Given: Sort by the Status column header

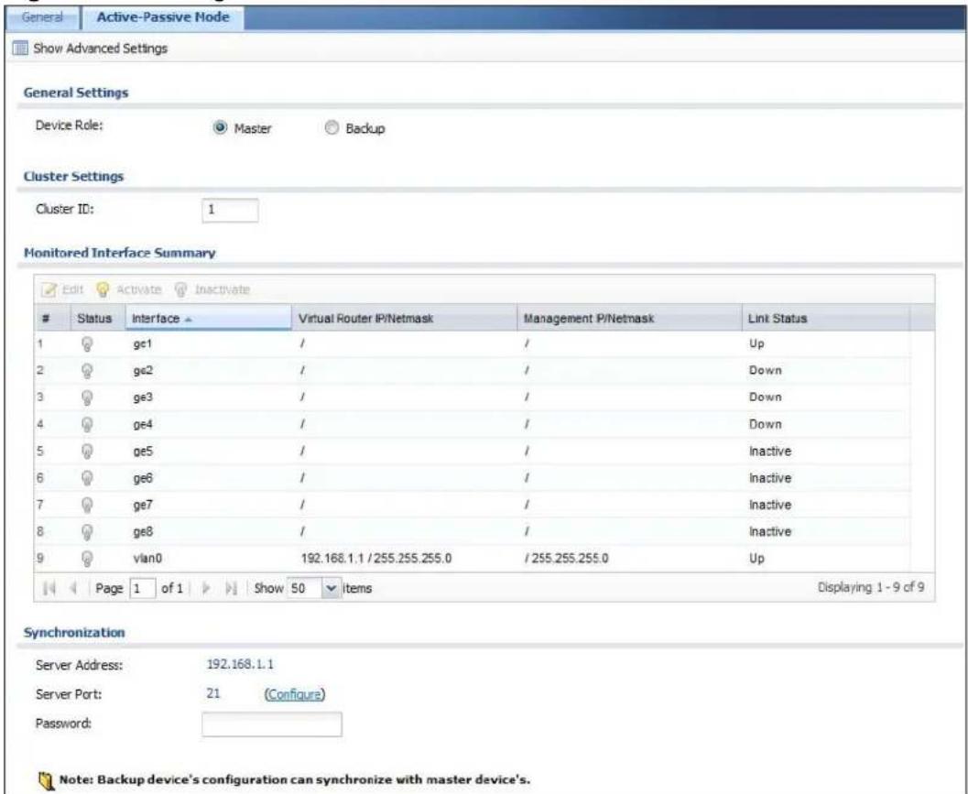Looking at the screenshot, I should [94, 318].
